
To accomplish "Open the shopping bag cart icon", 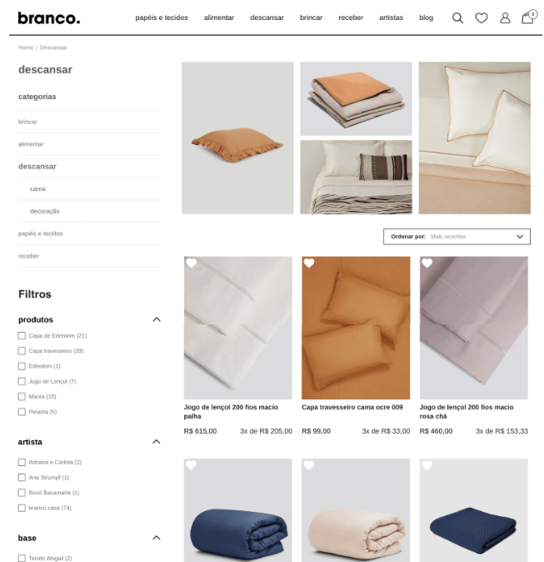I will tap(528, 17).
